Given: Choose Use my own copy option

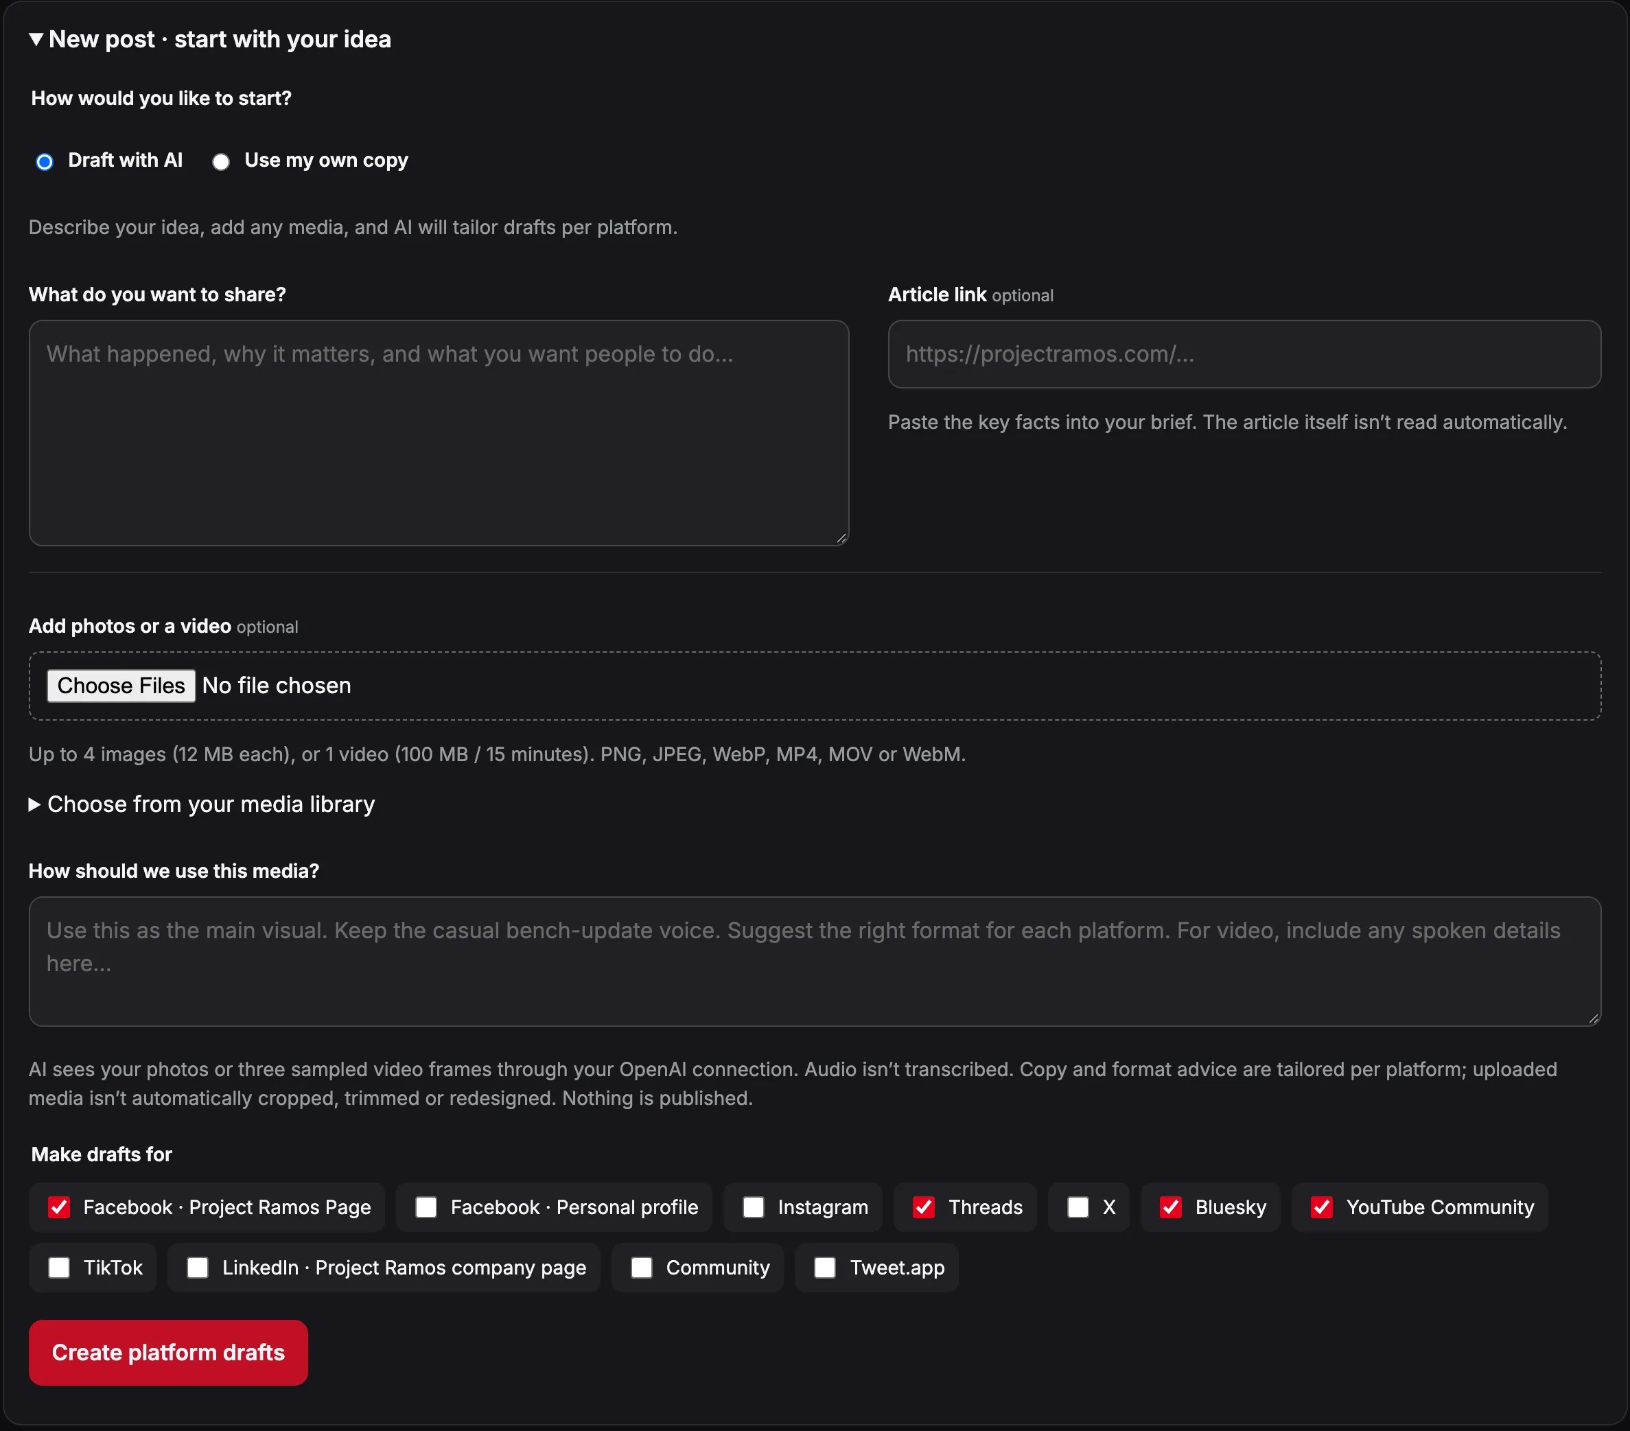Looking at the screenshot, I should (221, 162).
